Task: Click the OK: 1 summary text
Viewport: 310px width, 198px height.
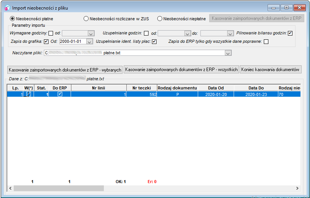Action: [x=121, y=182]
